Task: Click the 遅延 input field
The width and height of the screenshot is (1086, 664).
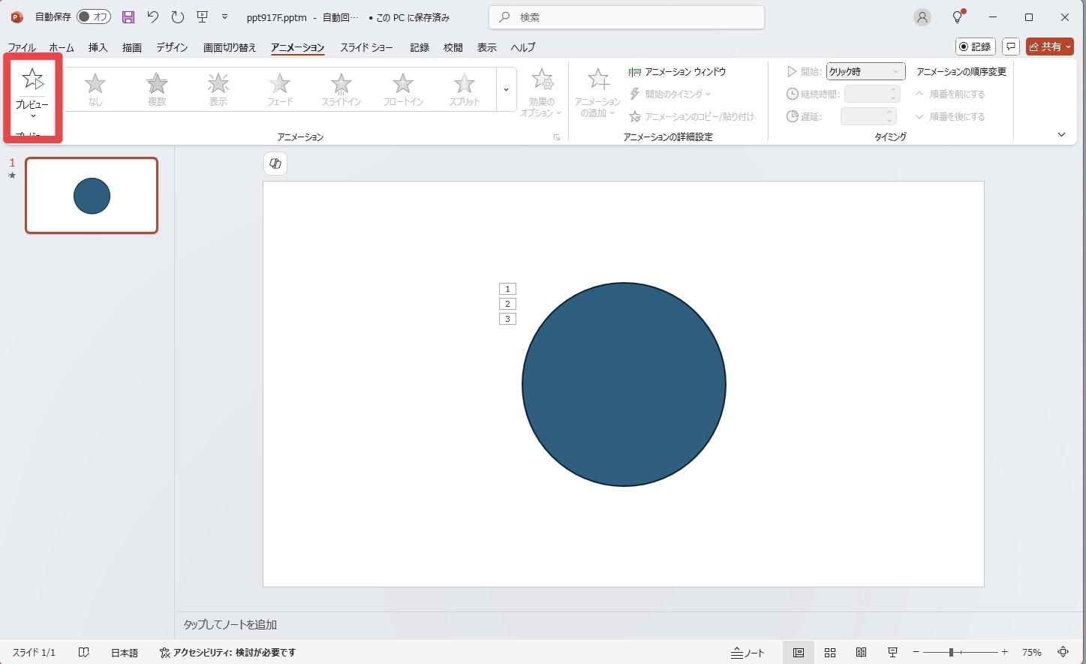Action: coord(869,117)
